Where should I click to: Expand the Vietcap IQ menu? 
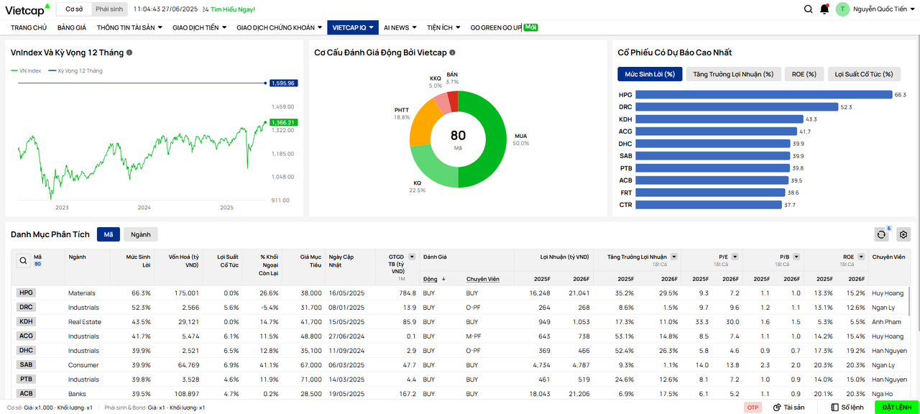[x=353, y=27]
